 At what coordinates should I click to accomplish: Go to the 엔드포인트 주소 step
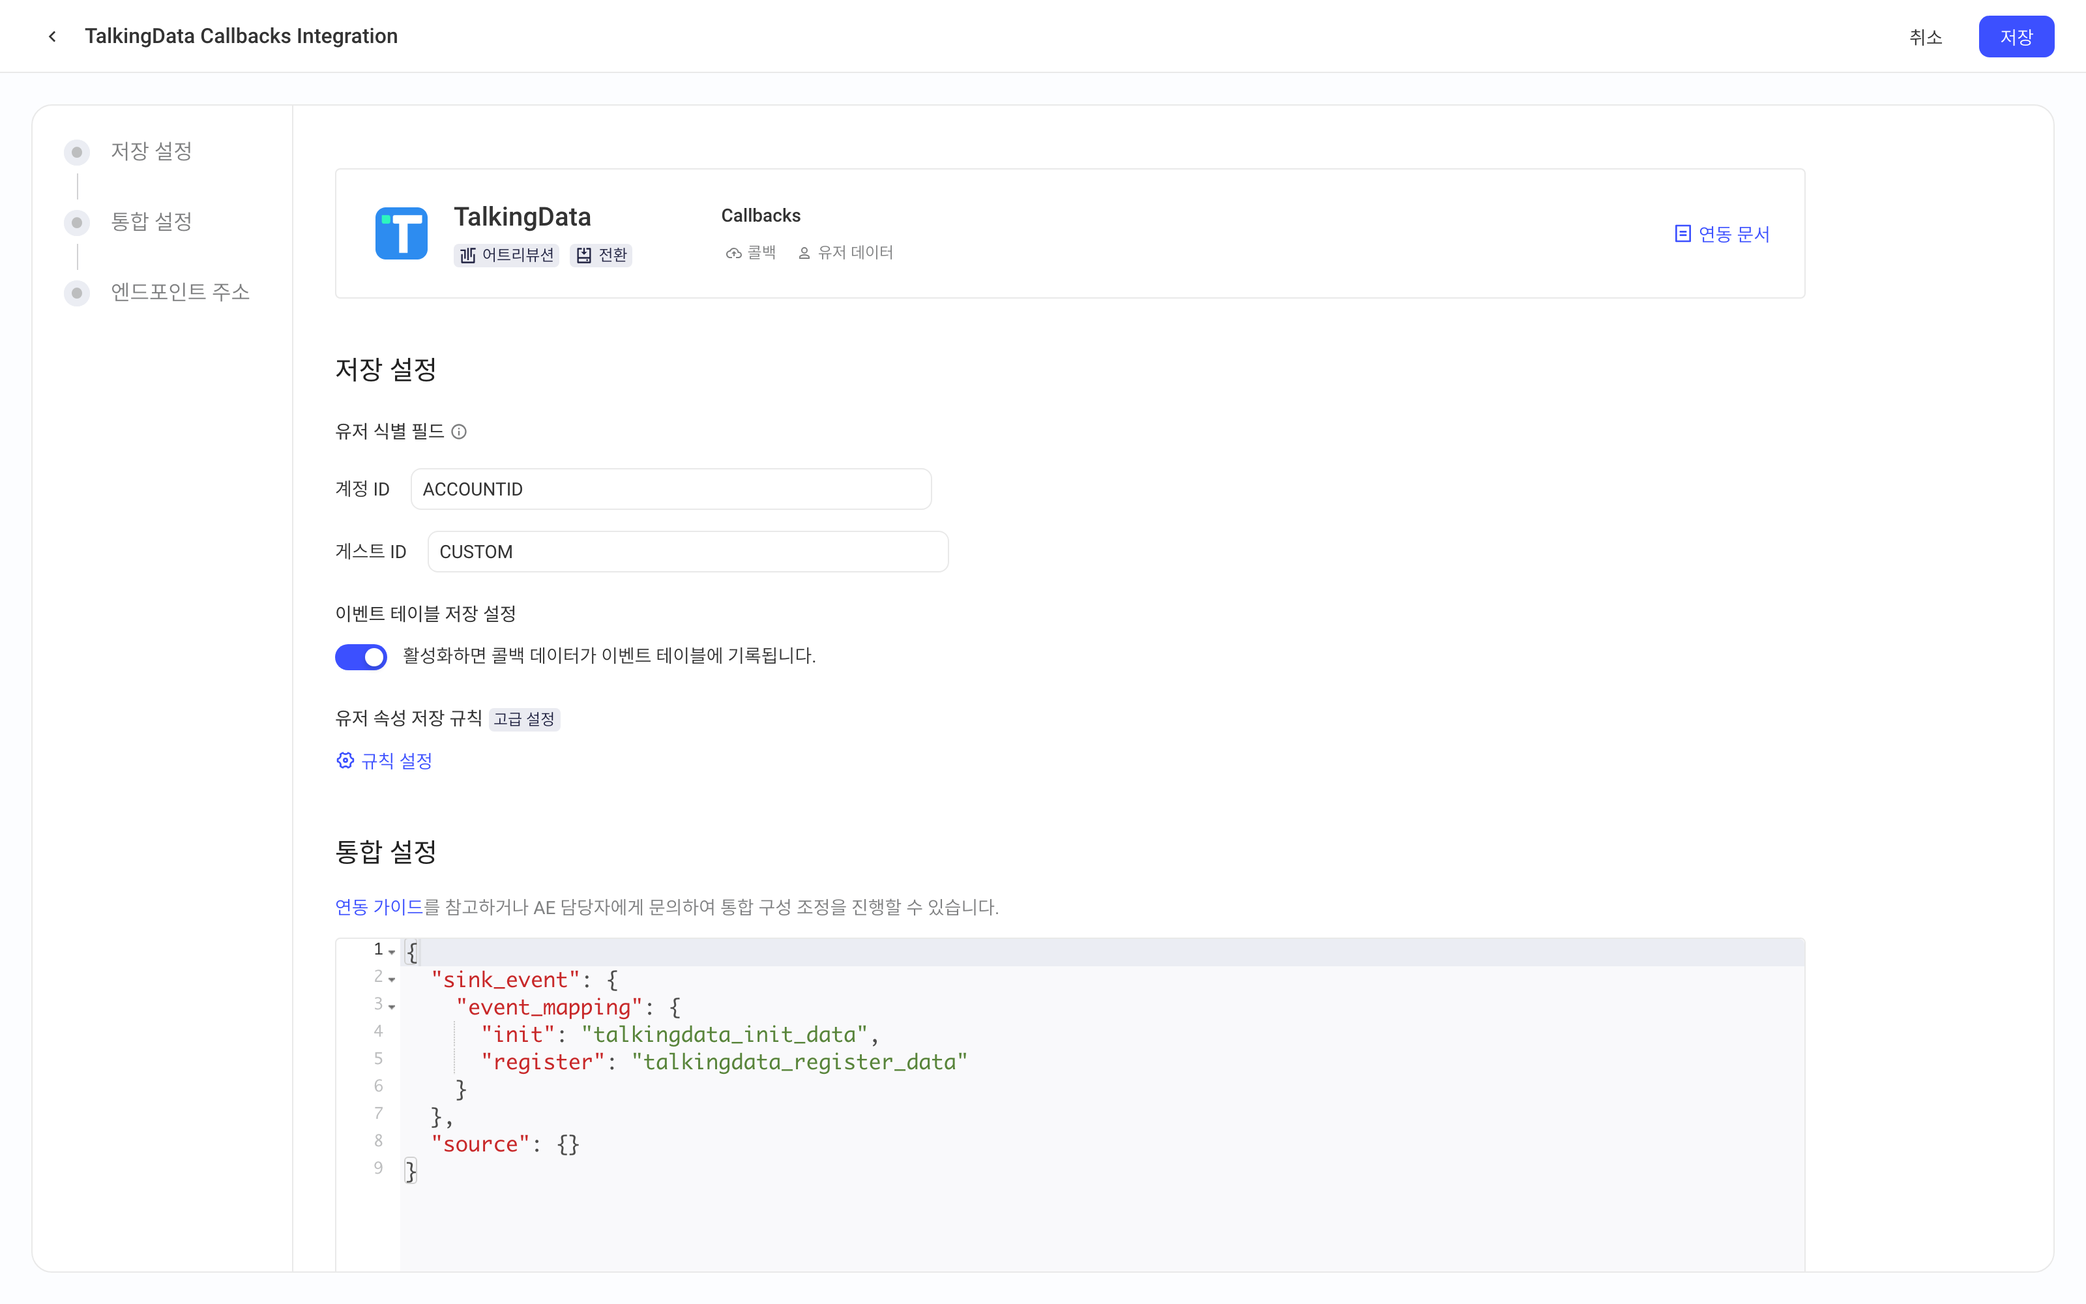pos(158,293)
